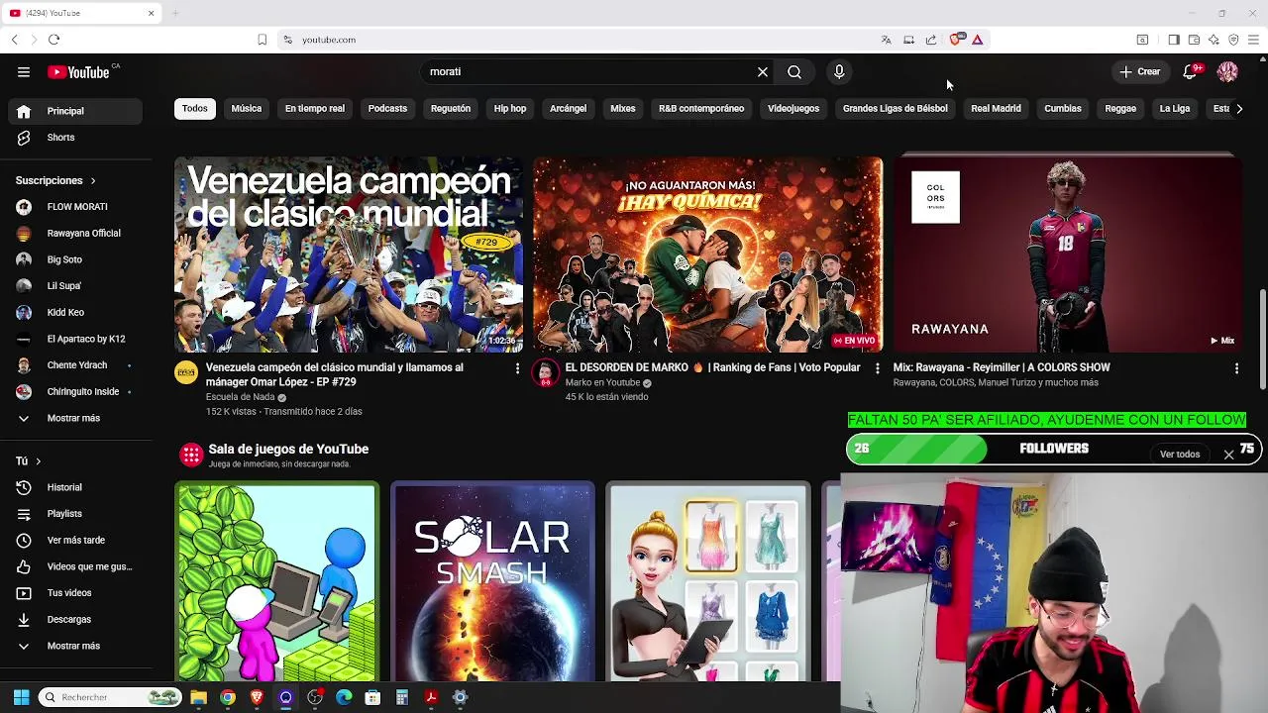Dismiss the Sala de juegos section X

click(1228, 455)
